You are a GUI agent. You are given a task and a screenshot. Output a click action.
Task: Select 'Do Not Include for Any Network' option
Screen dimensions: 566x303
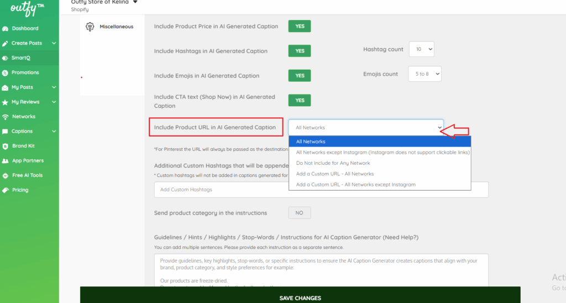[x=333, y=163]
